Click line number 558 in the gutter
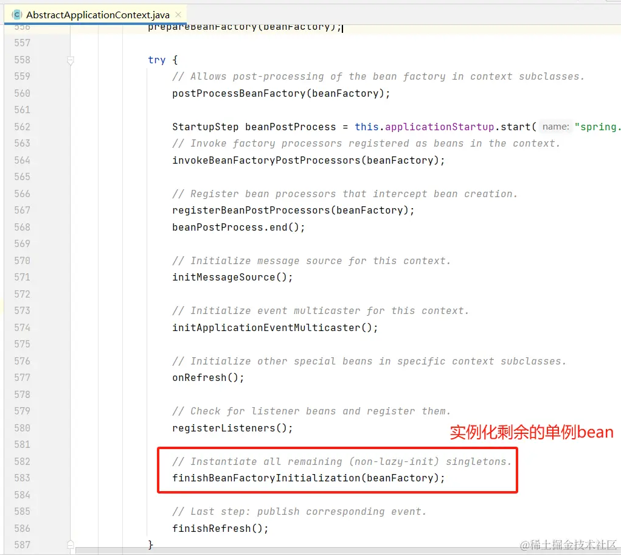The width and height of the screenshot is (621, 555). tap(23, 60)
